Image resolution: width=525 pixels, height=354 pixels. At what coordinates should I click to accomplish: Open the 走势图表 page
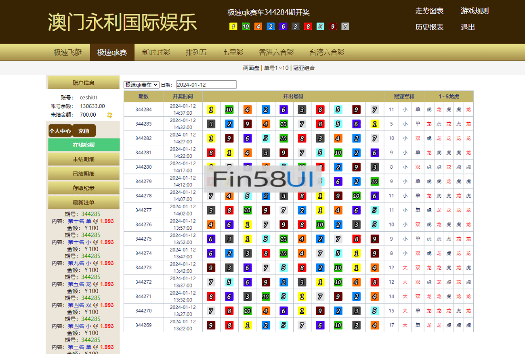point(429,11)
